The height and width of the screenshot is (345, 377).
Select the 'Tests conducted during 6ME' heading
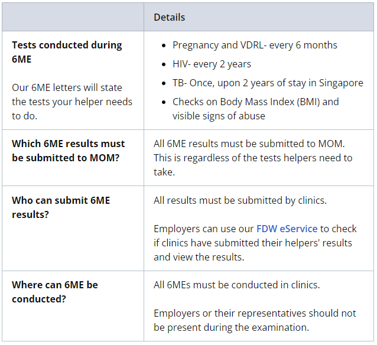[x=67, y=52]
